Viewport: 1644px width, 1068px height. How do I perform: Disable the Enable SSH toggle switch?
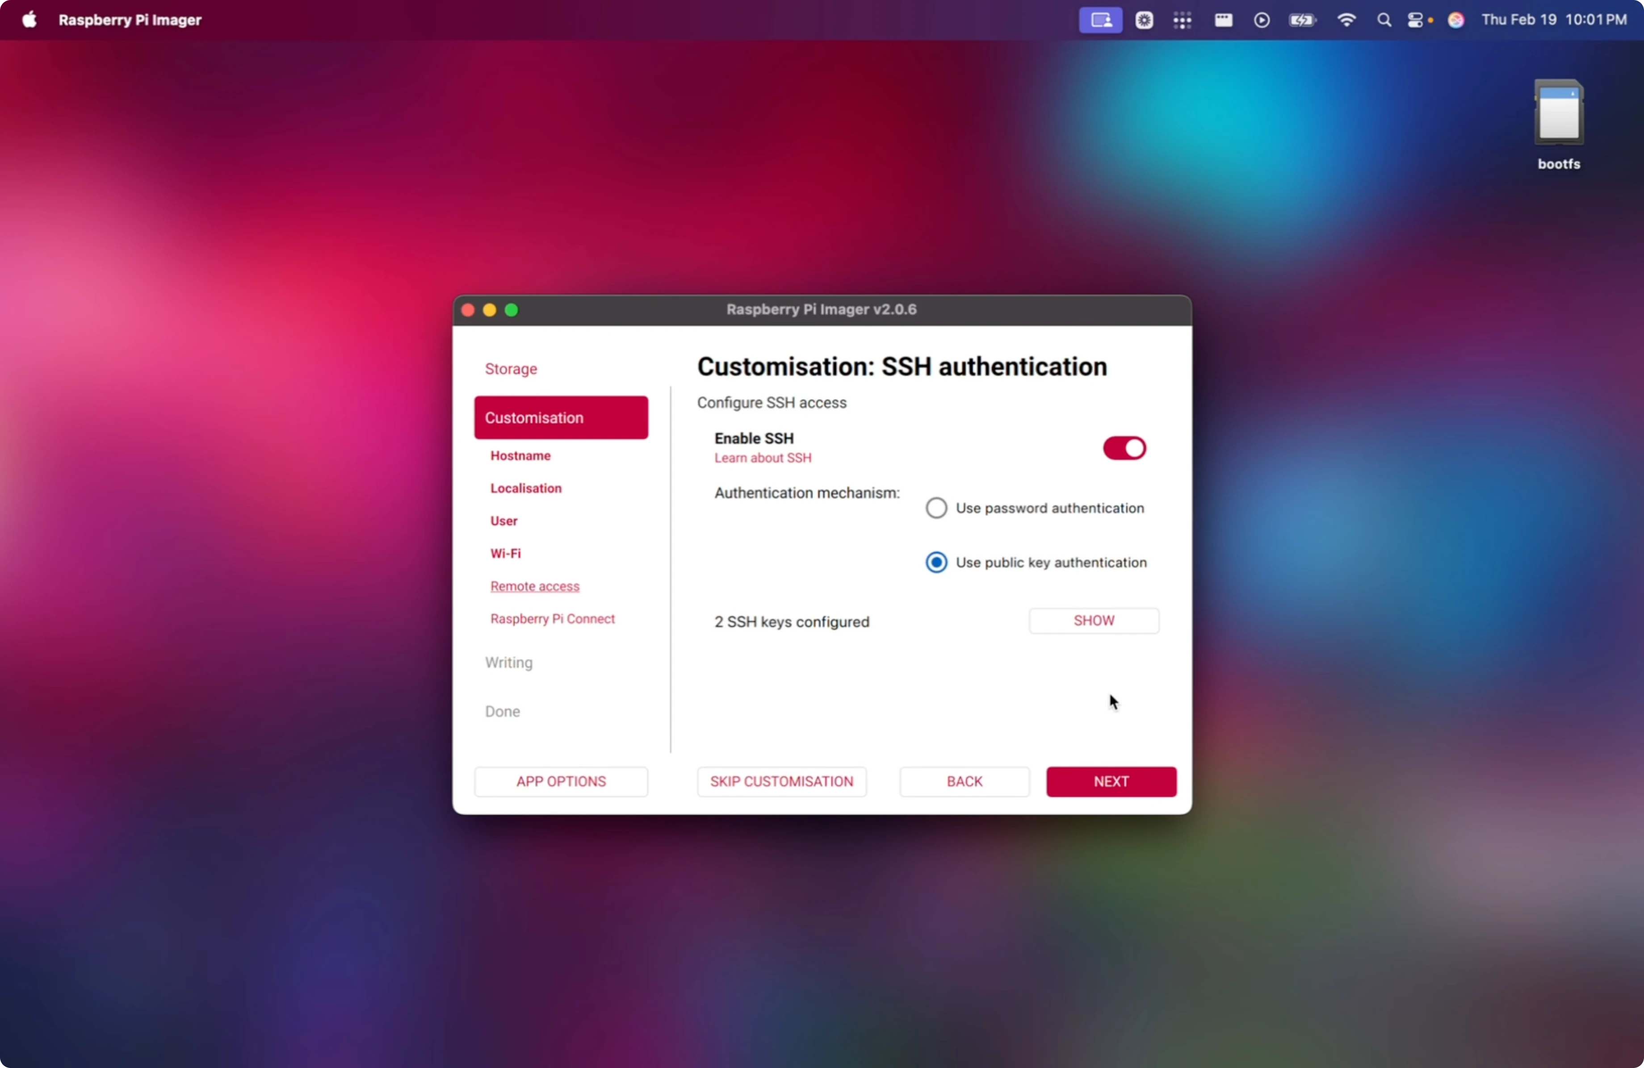[1124, 448]
